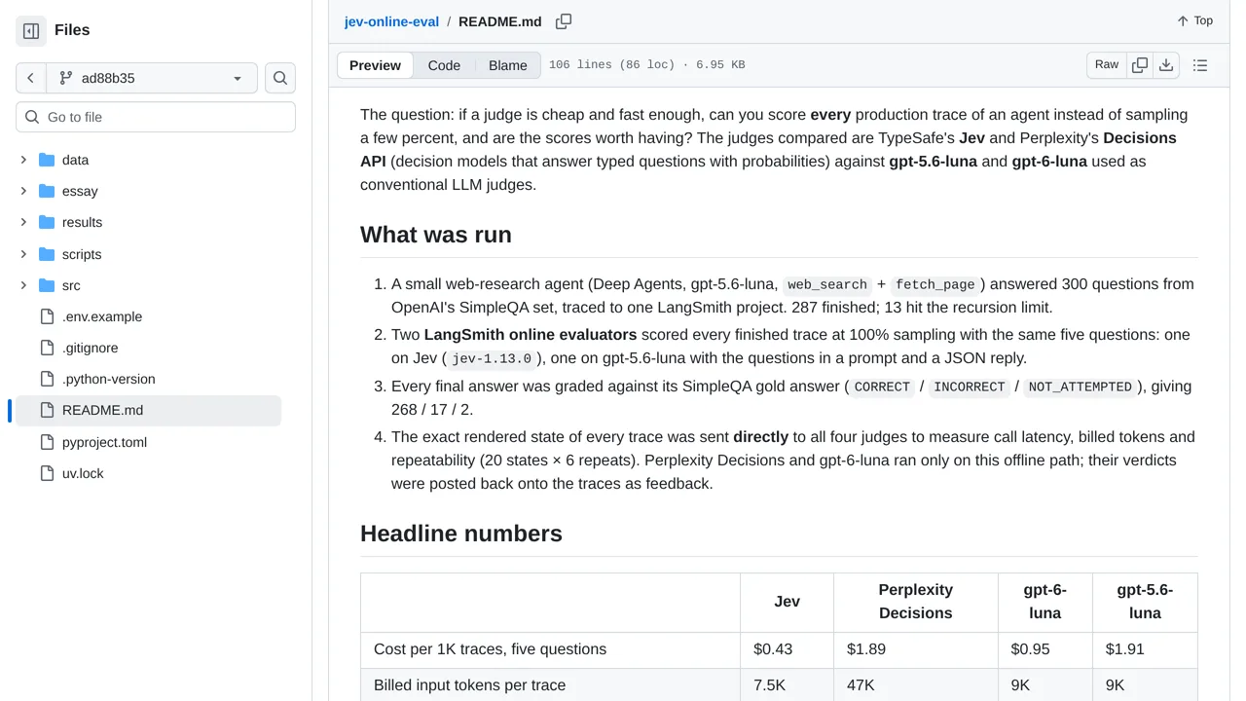The height and width of the screenshot is (701, 1246).
Task: Expand the src folder chevron
Action: pos(23,285)
